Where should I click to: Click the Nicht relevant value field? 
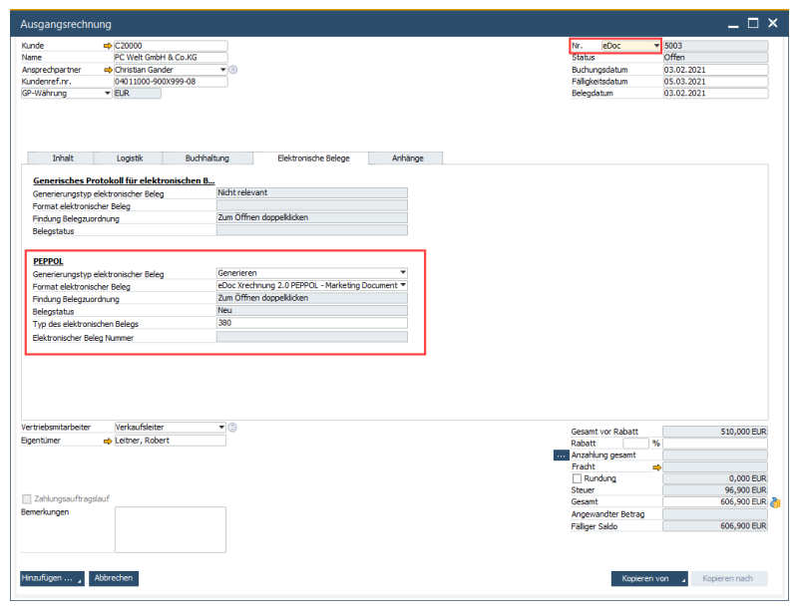click(312, 192)
